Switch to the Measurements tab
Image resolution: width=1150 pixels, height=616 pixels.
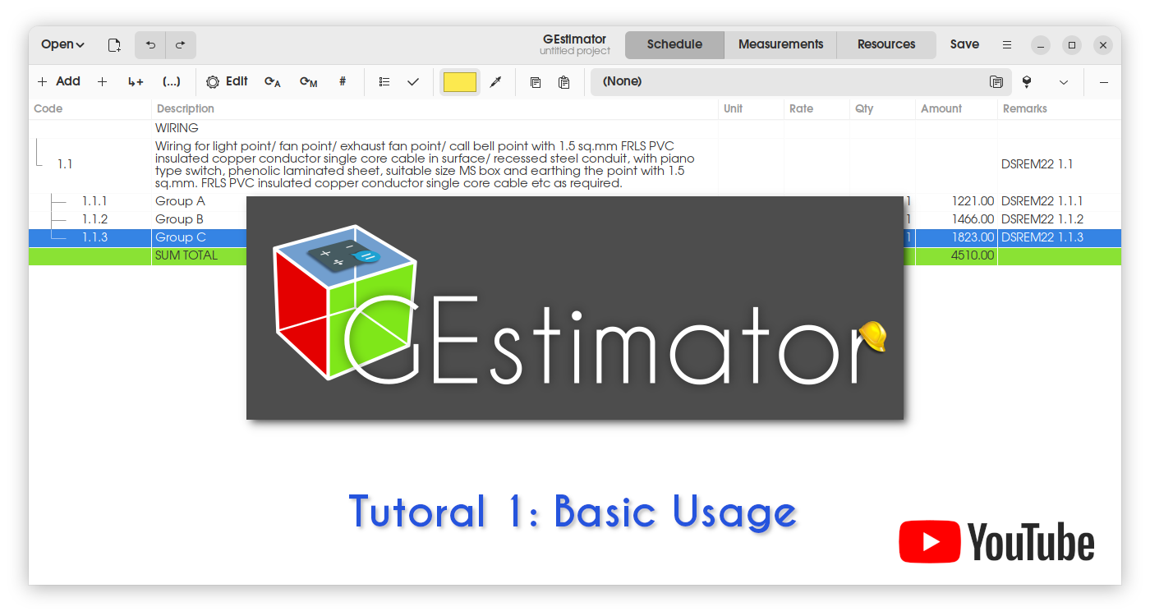tap(780, 44)
